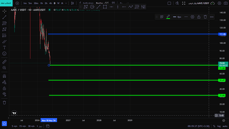The height and width of the screenshot is (129, 229).
Task: Expand the timeframe dropdown chevron
Action: point(66,3)
